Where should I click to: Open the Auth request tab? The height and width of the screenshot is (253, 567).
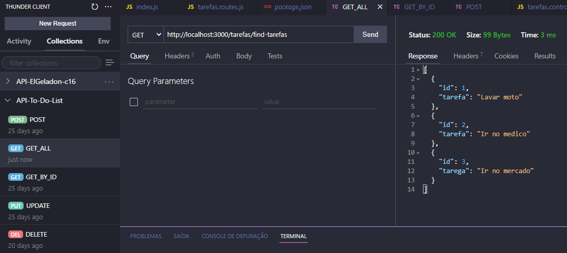(x=213, y=56)
